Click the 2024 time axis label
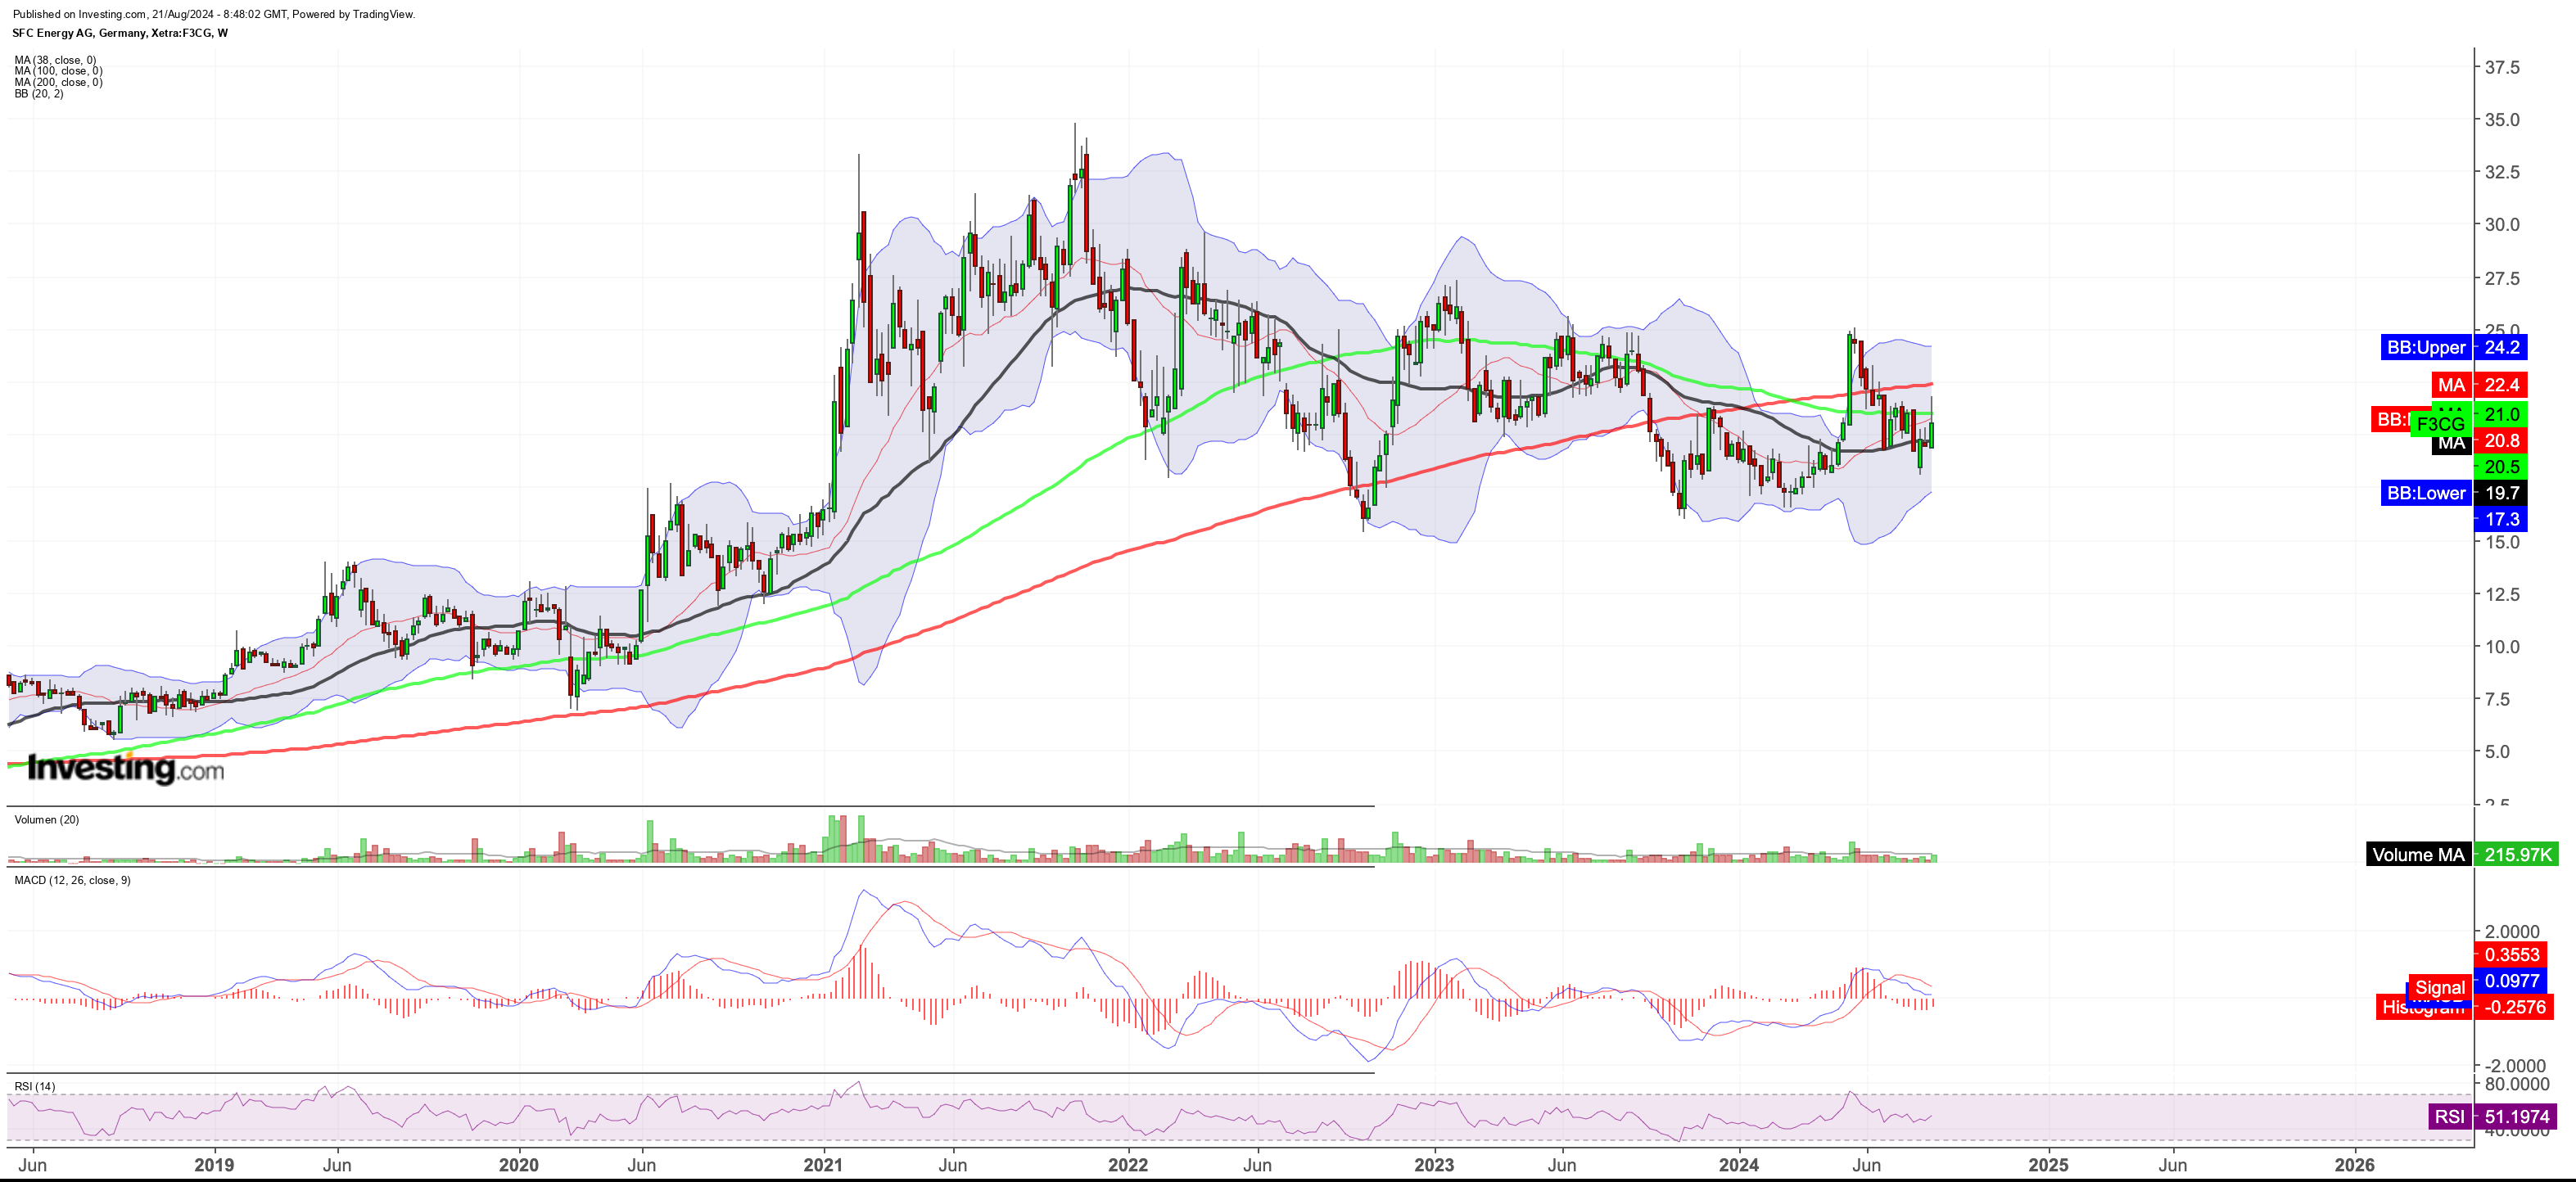2576x1182 pixels. 1739,1165
